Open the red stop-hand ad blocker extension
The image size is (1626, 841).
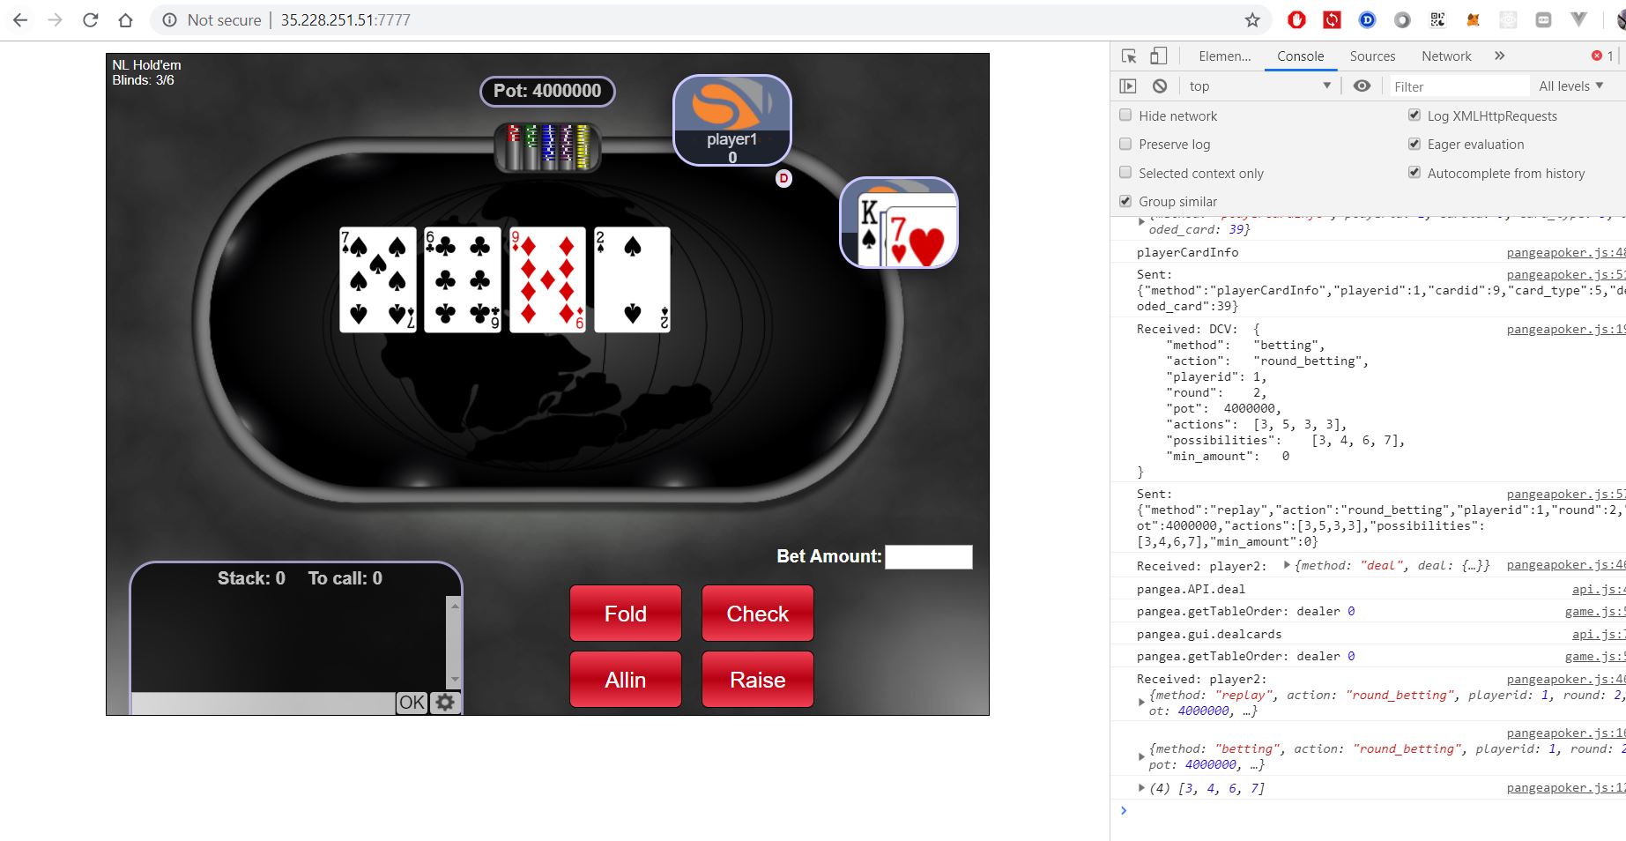point(1296,19)
